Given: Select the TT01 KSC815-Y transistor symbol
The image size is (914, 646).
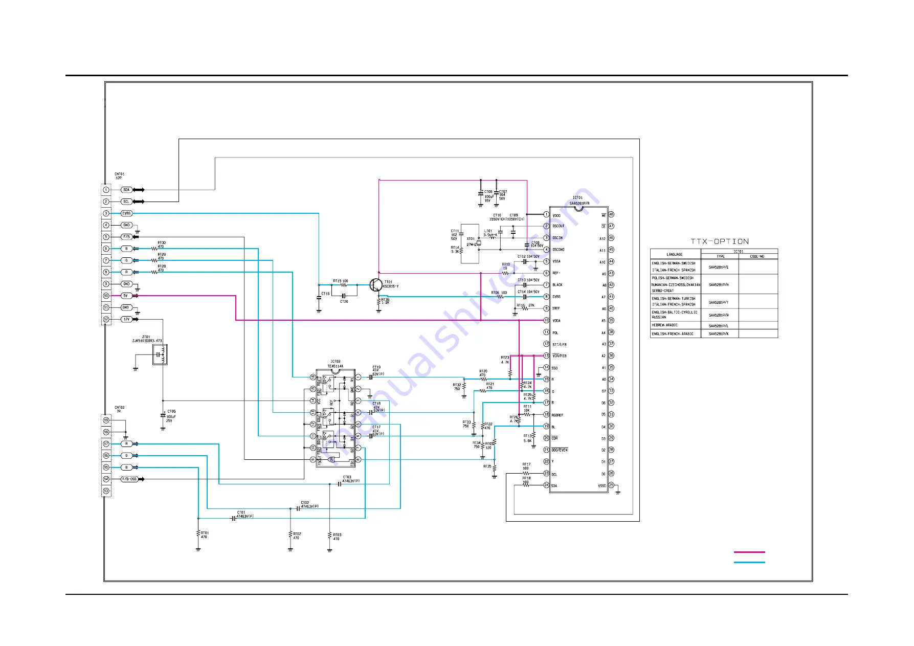Looking at the screenshot, I should 375,285.
